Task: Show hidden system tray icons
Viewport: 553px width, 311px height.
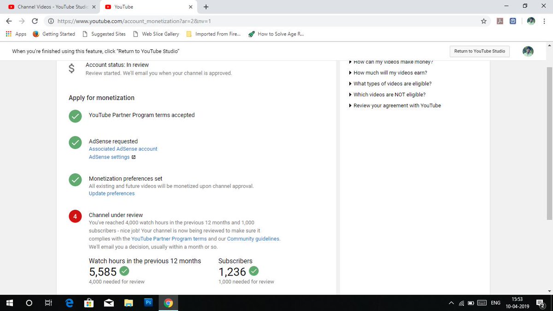Action: 451,303
